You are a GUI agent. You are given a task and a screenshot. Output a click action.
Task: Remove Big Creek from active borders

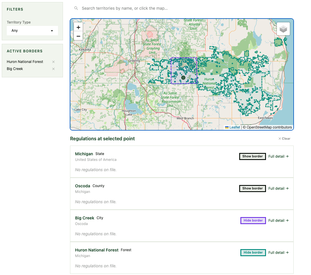(53, 69)
